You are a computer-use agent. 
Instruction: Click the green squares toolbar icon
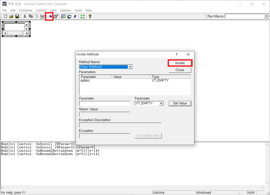pos(82,16)
